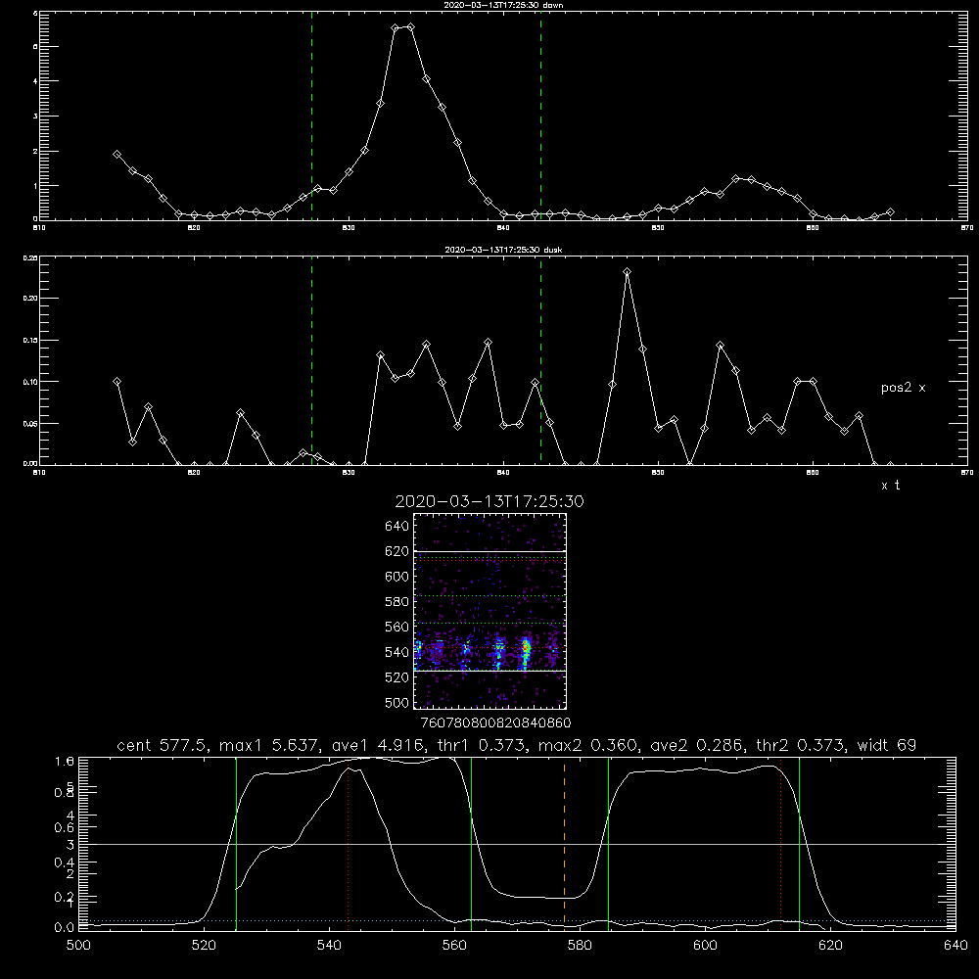This screenshot has height=979, width=979.
Task: Click the 'x t' label below dusk plot
Action: (890, 486)
